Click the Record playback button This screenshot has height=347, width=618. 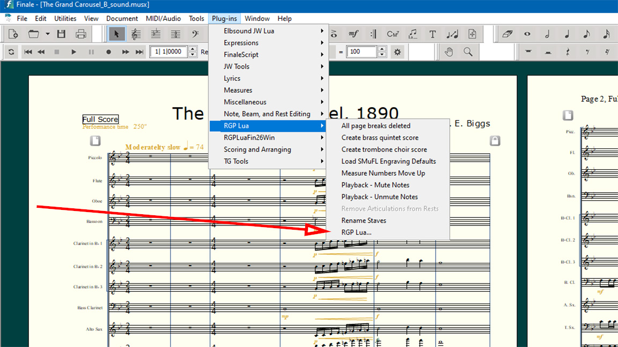point(108,52)
